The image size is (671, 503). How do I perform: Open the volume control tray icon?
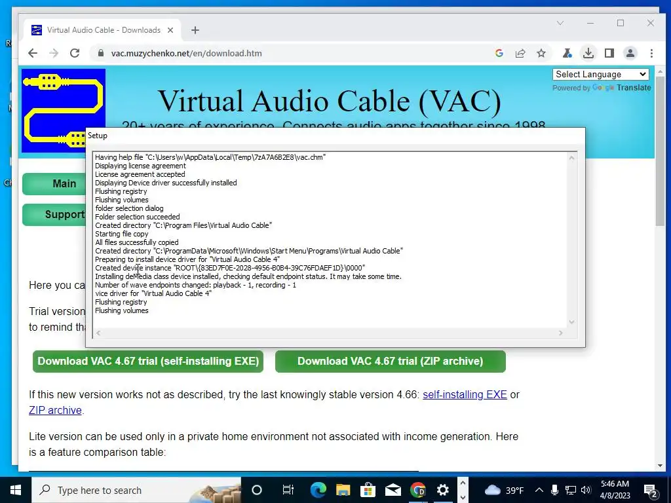pos(586,490)
